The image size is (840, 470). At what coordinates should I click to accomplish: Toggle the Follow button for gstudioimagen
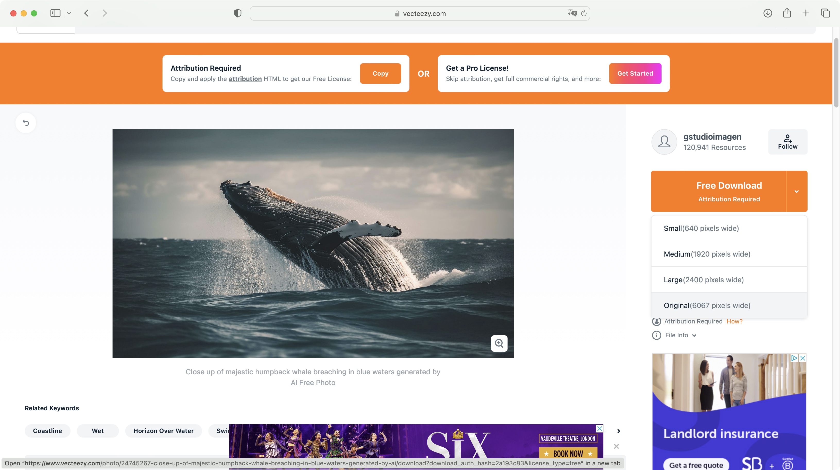tap(787, 142)
